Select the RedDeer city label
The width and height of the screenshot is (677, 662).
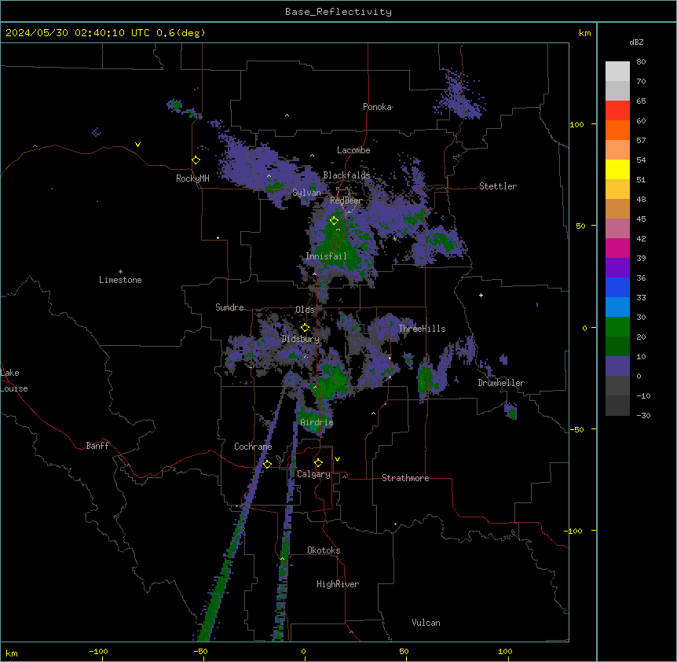tap(346, 200)
